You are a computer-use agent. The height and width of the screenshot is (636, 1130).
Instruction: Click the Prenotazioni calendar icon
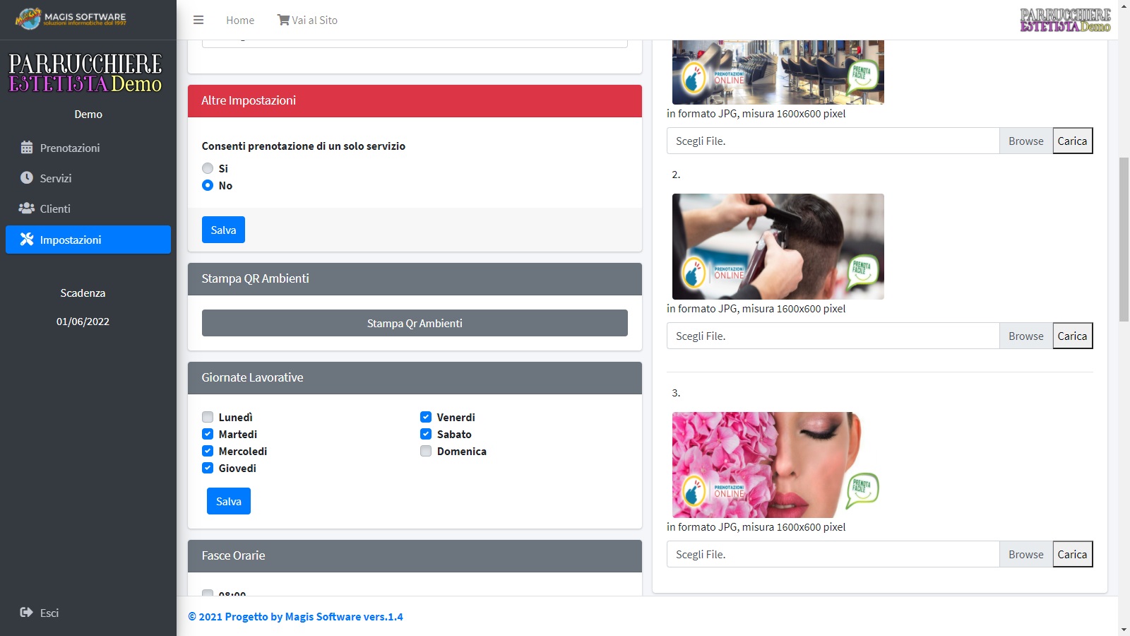pyautogui.click(x=27, y=148)
